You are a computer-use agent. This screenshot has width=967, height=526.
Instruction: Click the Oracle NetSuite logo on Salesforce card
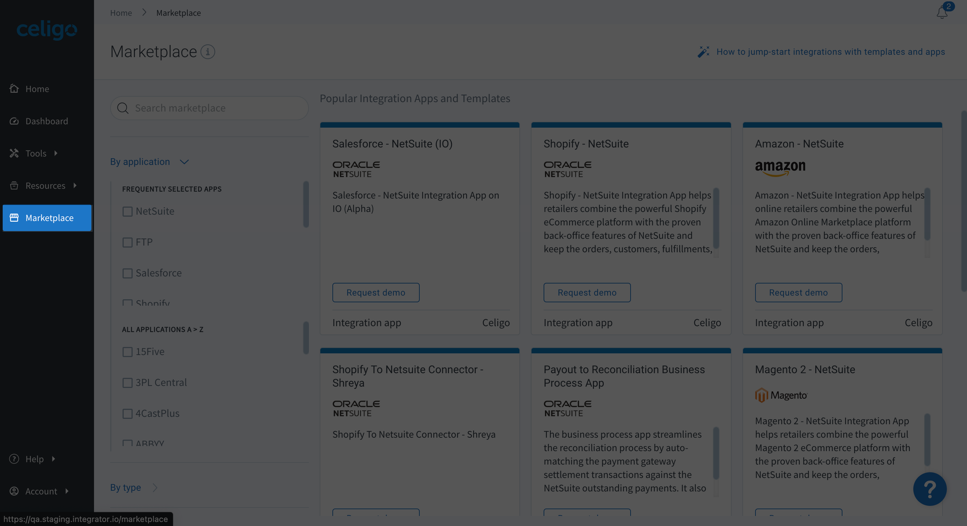(x=356, y=169)
